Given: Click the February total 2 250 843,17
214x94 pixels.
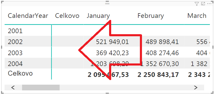Looking at the screenshot, I should (158, 75).
